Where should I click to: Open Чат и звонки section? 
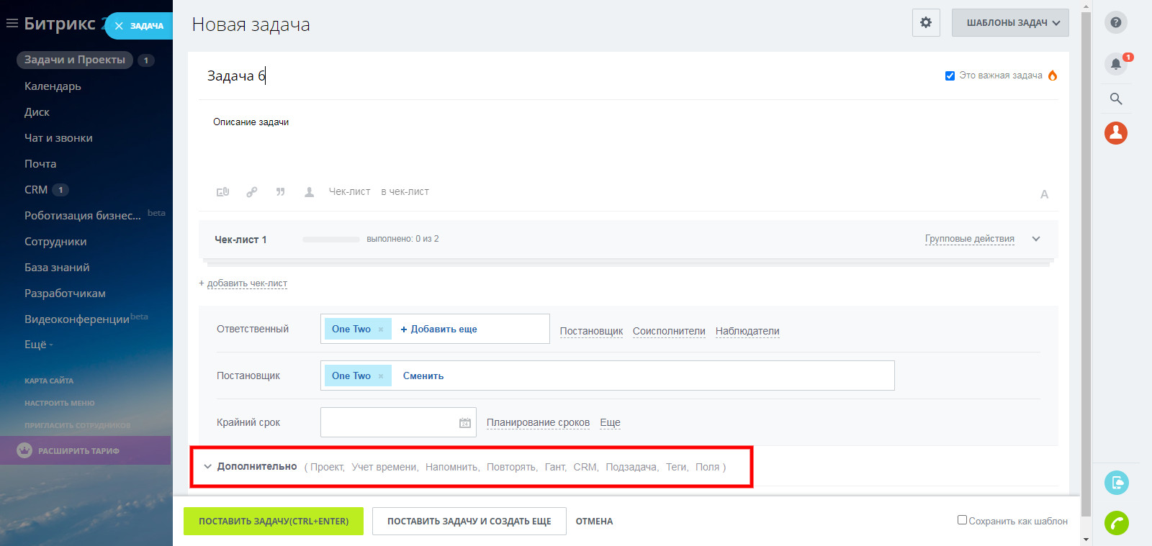coord(58,138)
